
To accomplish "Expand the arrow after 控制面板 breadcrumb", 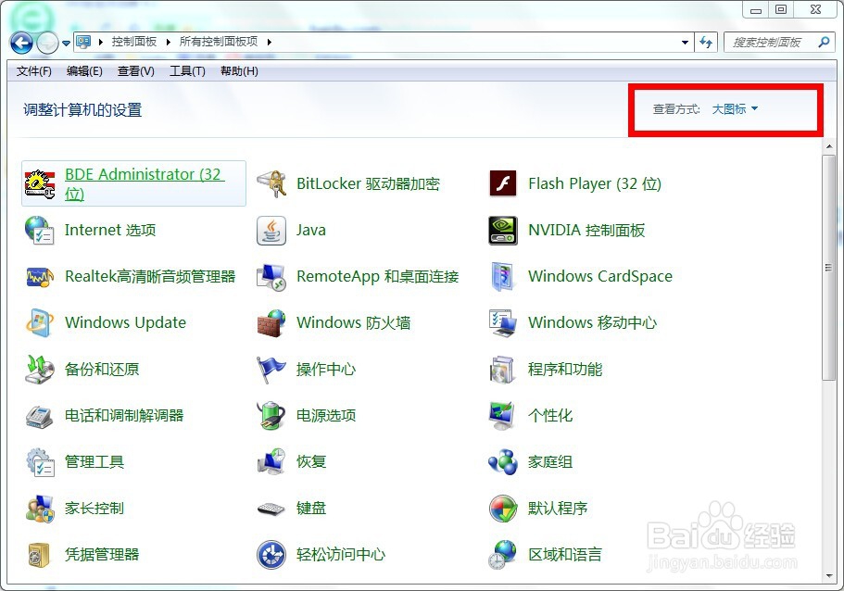I will (x=169, y=42).
